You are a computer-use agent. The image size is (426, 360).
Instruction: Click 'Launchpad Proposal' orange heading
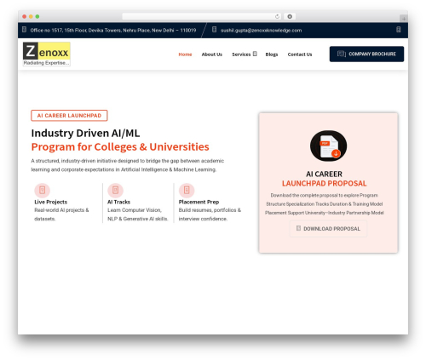coord(325,183)
